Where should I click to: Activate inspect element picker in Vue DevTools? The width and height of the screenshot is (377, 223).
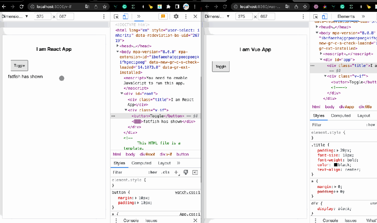coord(316,16)
